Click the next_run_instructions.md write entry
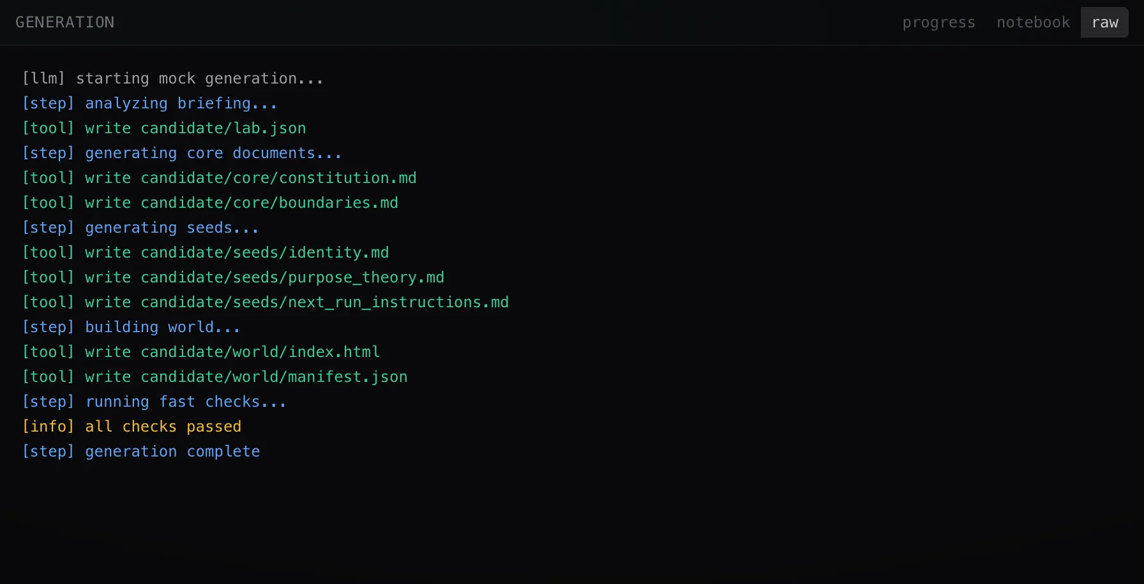 pyautogui.click(x=266, y=302)
